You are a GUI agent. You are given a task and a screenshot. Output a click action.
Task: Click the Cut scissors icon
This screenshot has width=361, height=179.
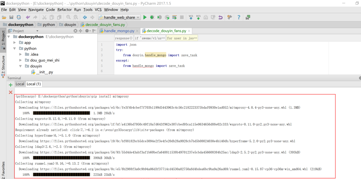click(x=44, y=17)
